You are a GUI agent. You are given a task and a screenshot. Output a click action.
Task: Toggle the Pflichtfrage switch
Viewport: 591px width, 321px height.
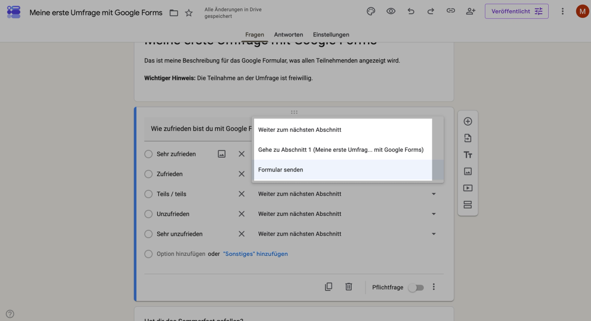(416, 287)
